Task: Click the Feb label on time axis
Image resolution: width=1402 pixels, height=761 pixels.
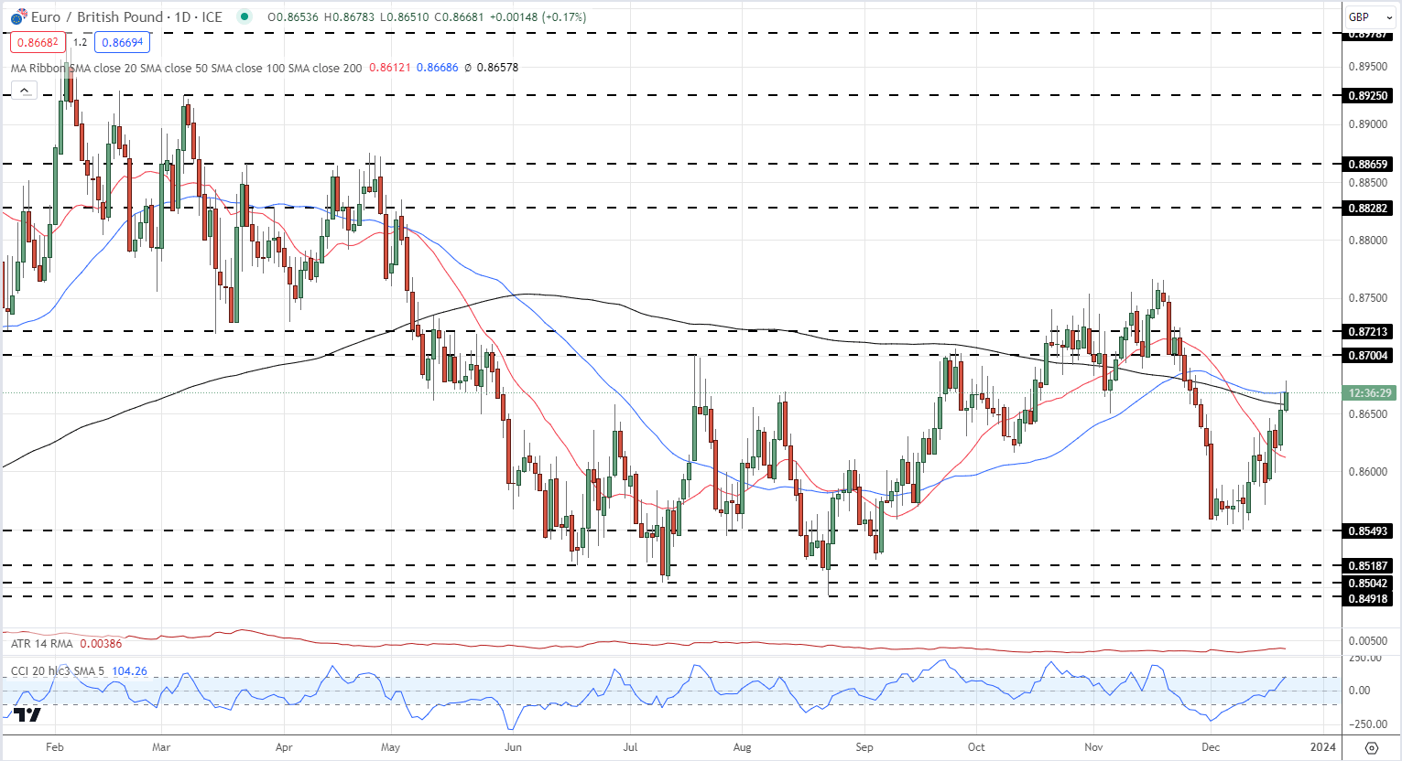Action: pyautogui.click(x=55, y=747)
